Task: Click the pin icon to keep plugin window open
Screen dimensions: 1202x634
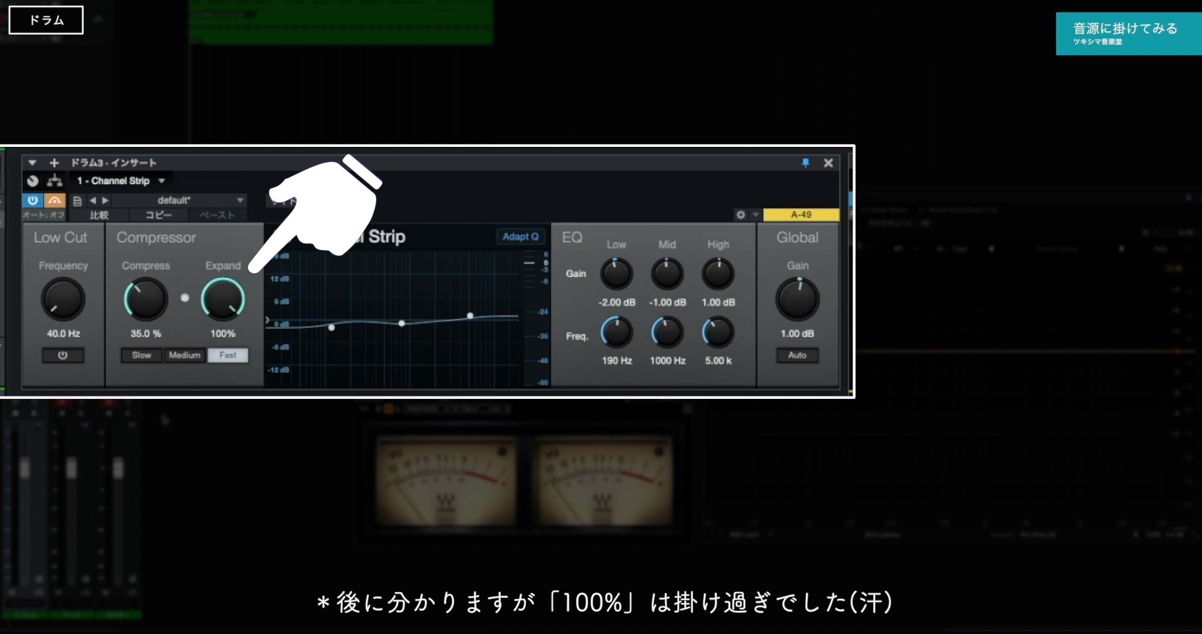Action: pyautogui.click(x=806, y=163)
